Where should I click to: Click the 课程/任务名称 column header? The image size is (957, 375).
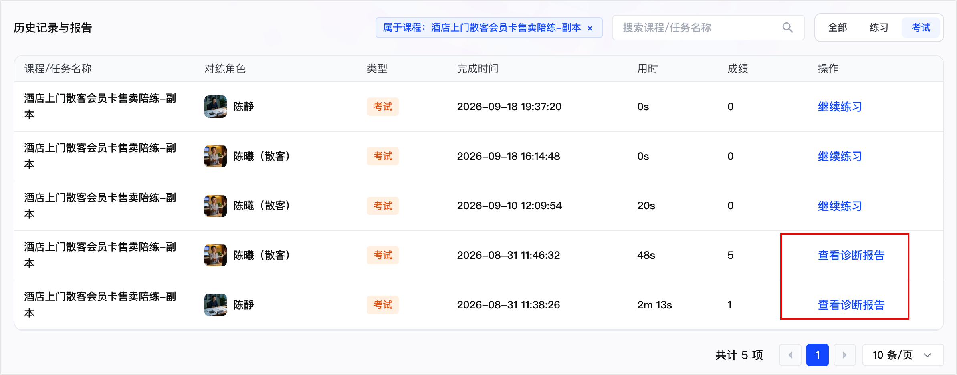point(58,69)
